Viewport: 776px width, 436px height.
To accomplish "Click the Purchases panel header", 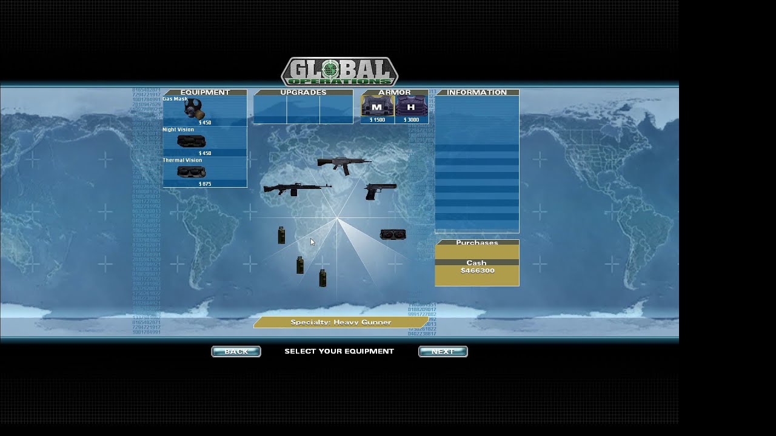I will [x=477, y=242].
